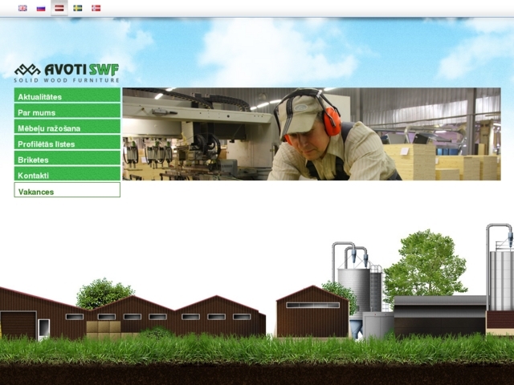Image resolution: width=514 pixels, height=385 pixels.
Task: Open the Briketes page
Action: [67, 160]
